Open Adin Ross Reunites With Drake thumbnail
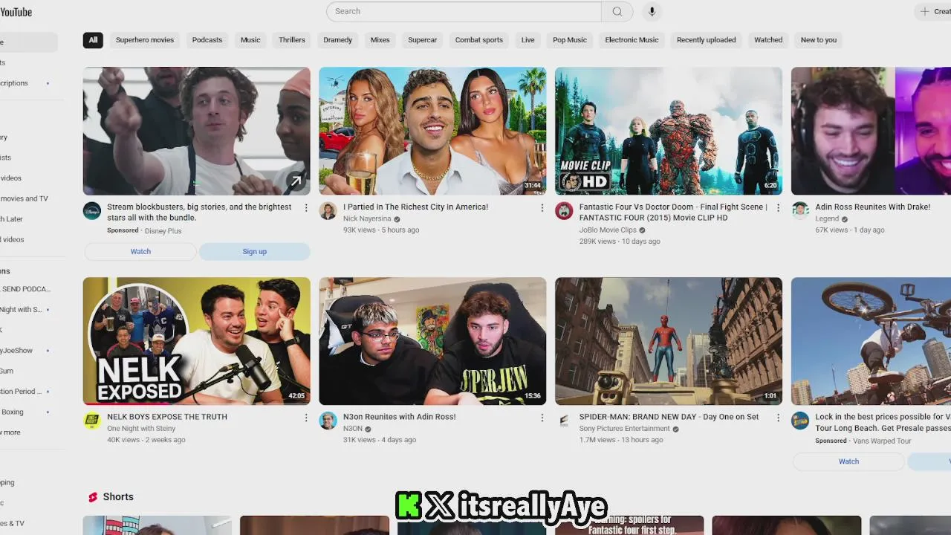The height and width of the screenshot is (535, 951). (871, 132)
